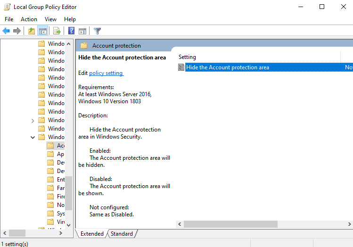Close the Local Group Policy Editor window

343,7
